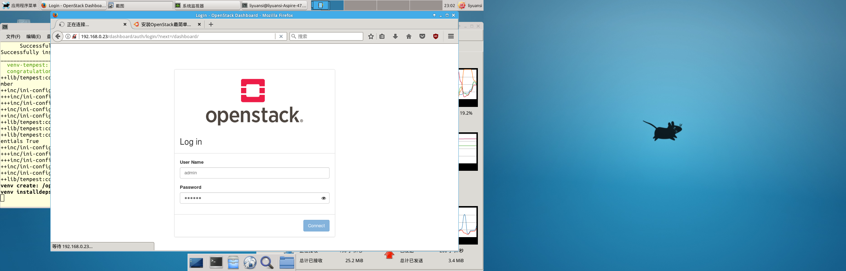Launch web browser globe dock icon
Screen dimensions: 846x271
[x=250, y=263]
